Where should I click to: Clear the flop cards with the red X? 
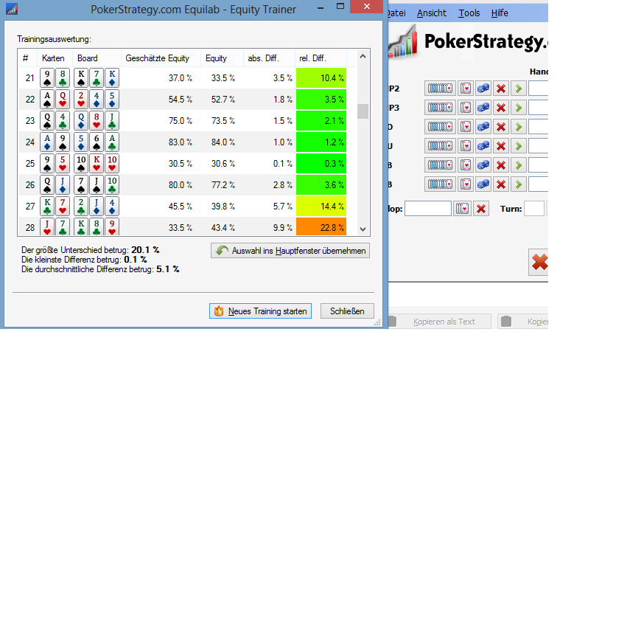pos(481,209)
